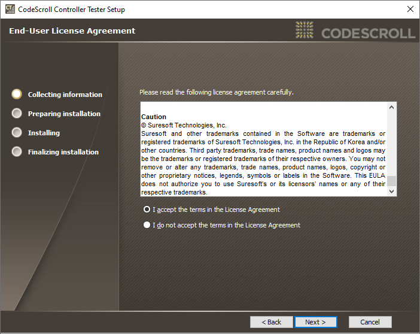Click the license agreement scrollbar thumb
Screen dimensions: 420x334
coord(392,181)
